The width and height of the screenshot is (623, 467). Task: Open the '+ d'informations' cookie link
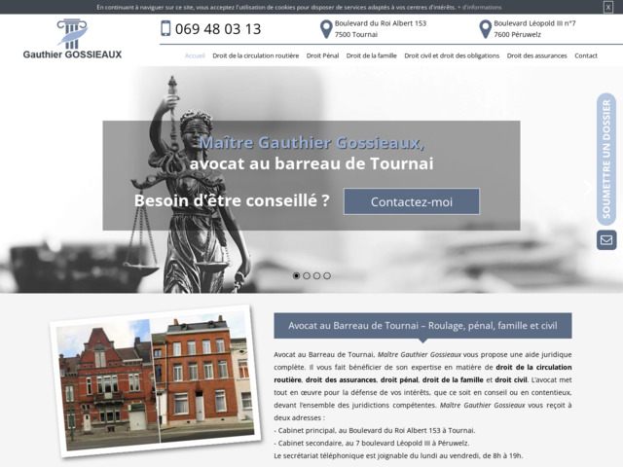tap(480, 7)
